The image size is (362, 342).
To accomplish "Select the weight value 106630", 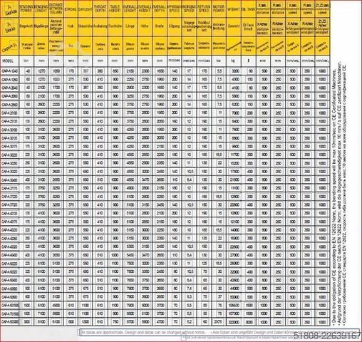I will coord(234,305).
